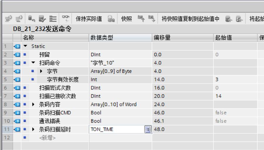Expand the 字节 array row
The image size is (264, 150).
click(x=41, y=71)
